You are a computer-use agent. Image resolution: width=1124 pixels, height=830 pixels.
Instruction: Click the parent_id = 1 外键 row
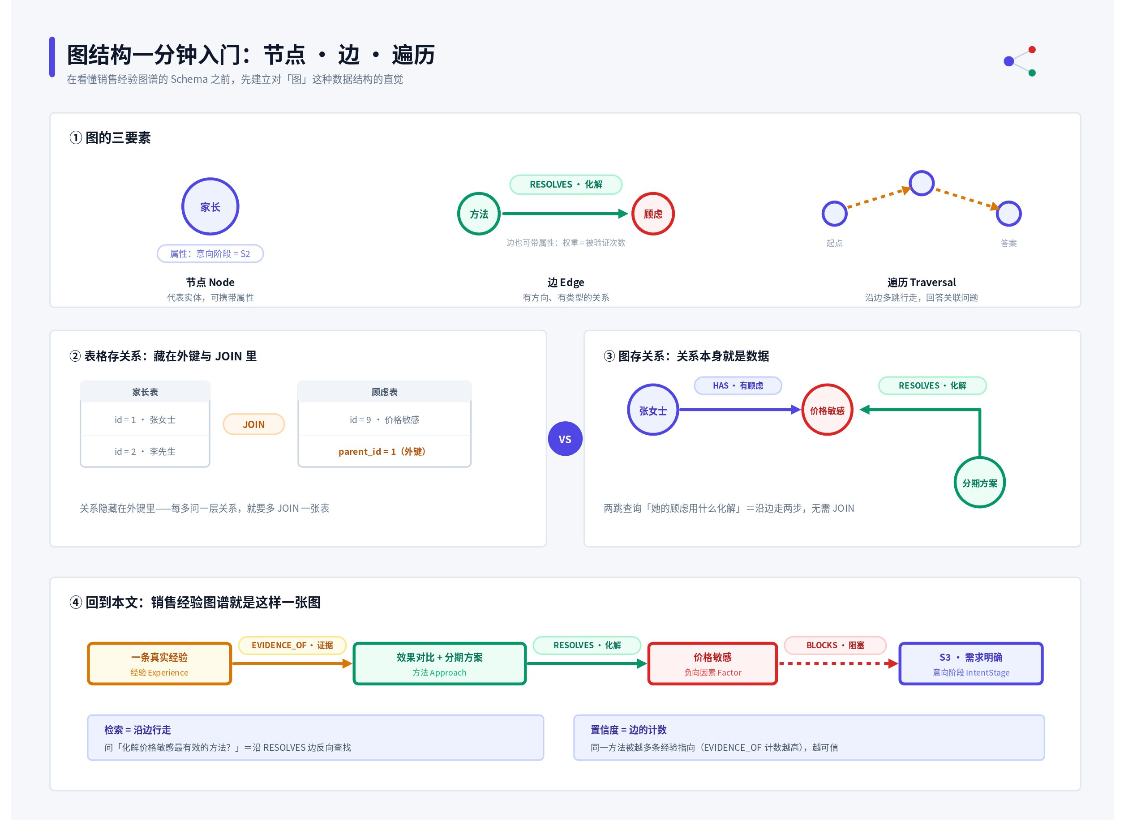pos(384,451)
